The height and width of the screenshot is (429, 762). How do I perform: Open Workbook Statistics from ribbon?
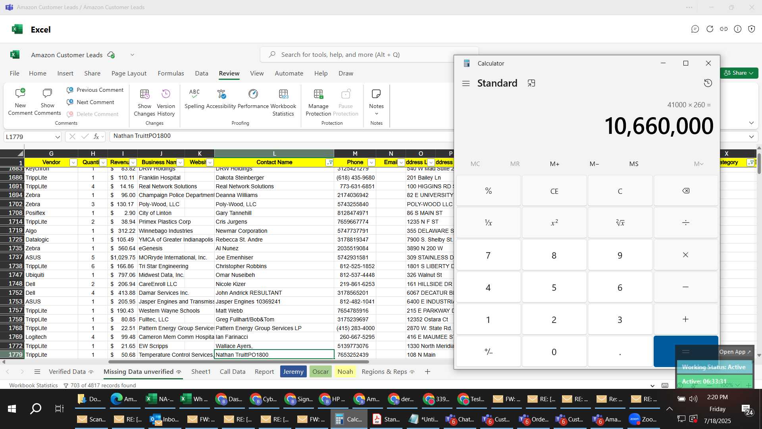(x=283, y=102)
